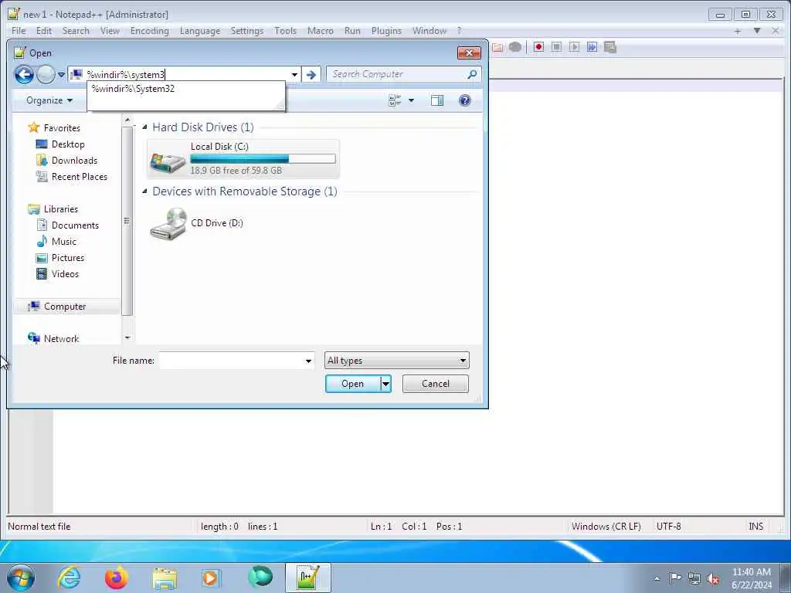Image resolution: width=791 pixels, height=593 pixels.
Task: Open view options dropdown arrow
Action: pyautogui.click(x=411, y=100)
